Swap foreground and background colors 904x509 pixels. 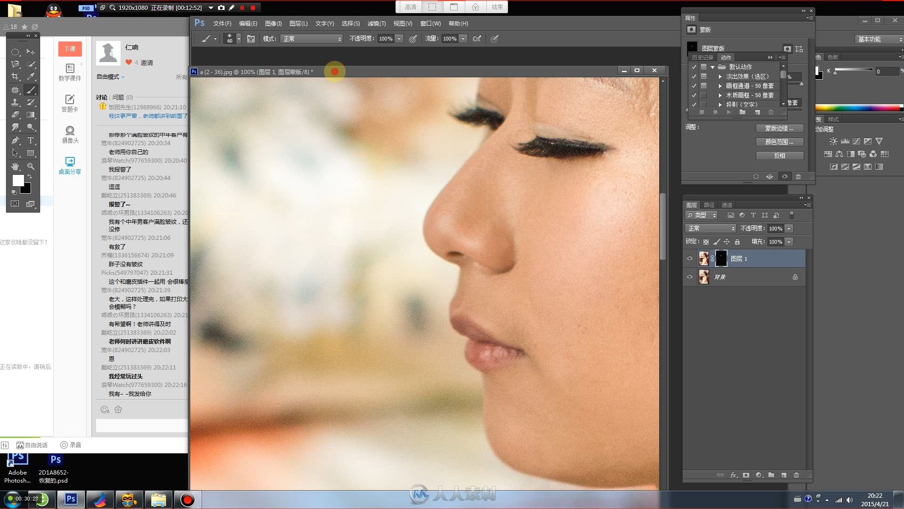(29, 176)
